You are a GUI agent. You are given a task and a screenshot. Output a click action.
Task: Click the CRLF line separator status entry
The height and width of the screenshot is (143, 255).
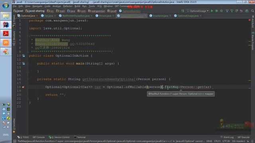tap(217, 141)
